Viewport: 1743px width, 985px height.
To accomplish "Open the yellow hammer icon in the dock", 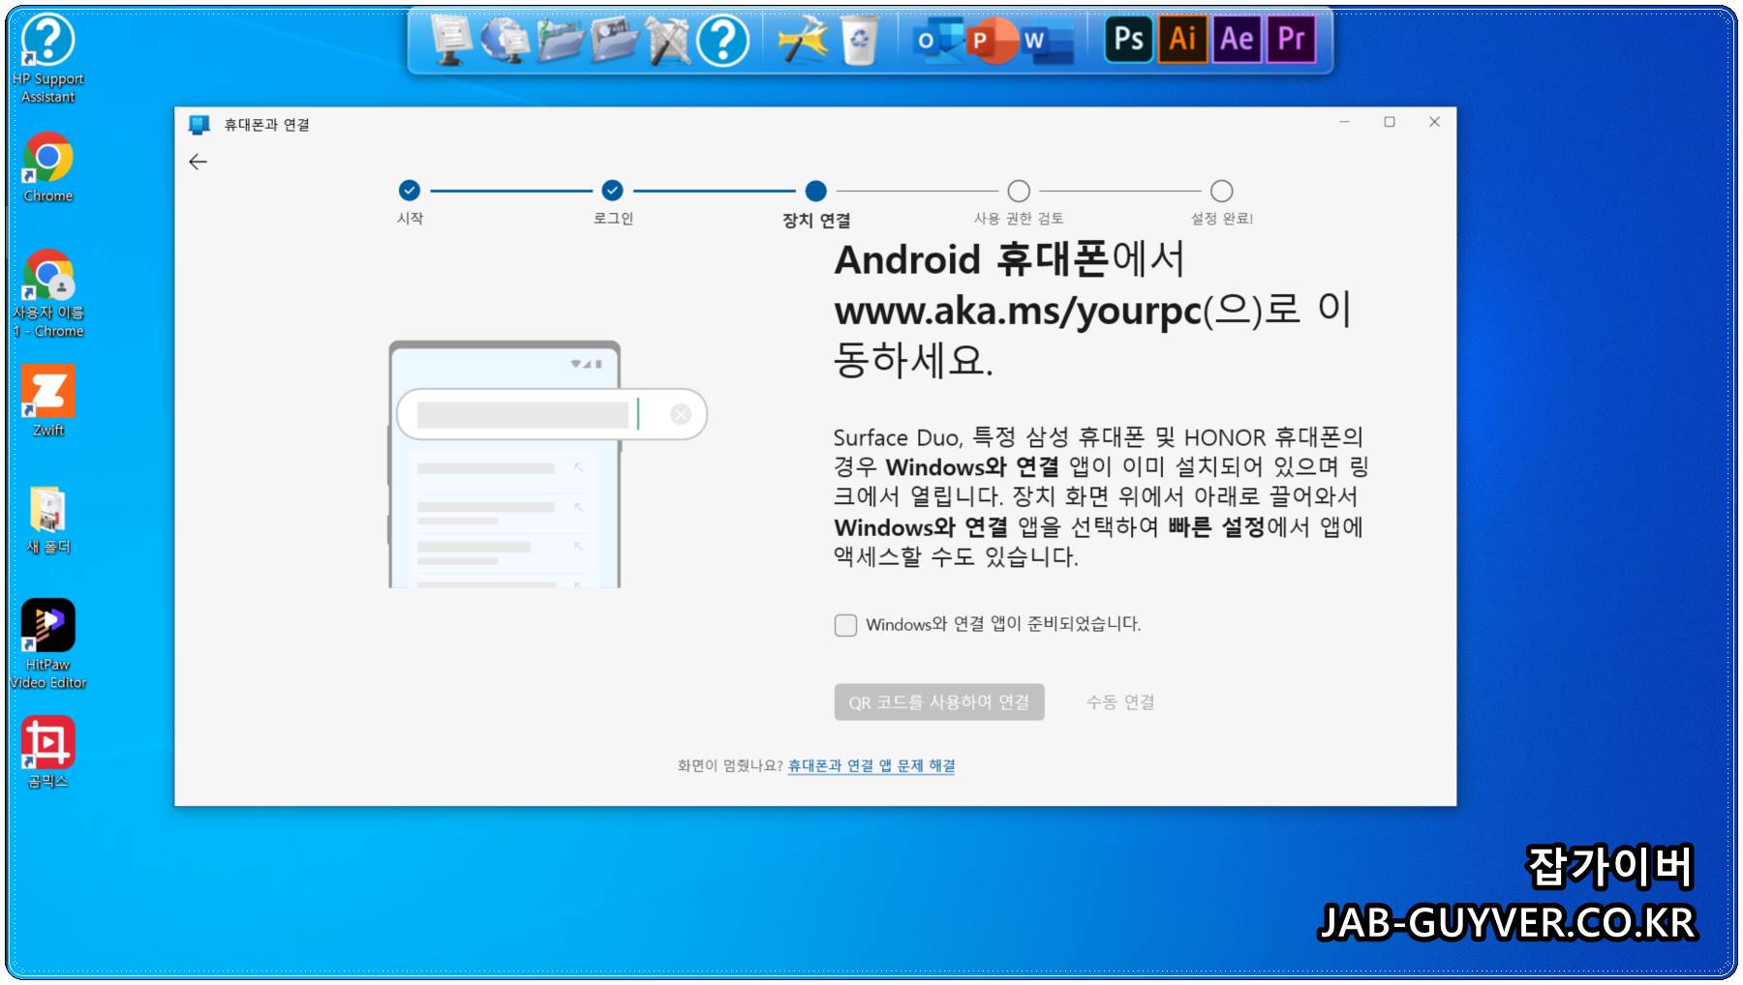I will point(805,41).
